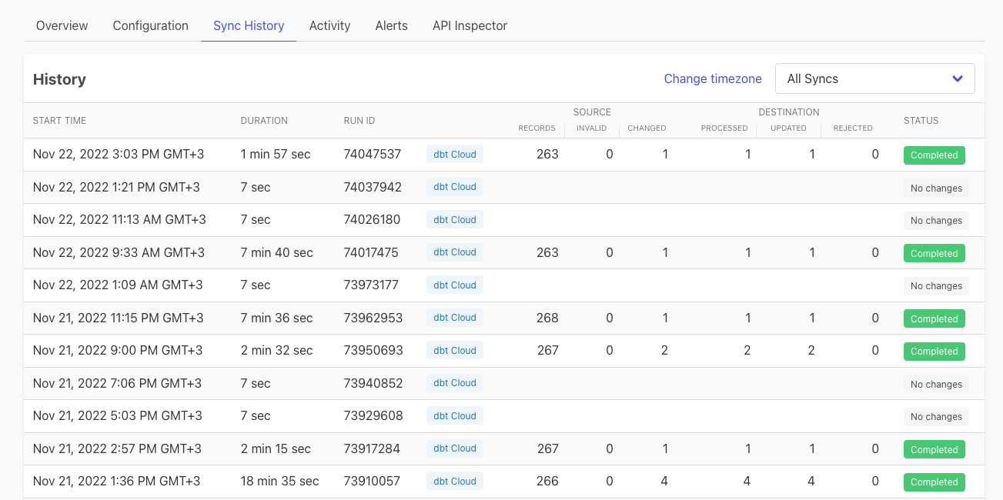The width and height of the screenshot is (1003, 500).
Task: Click the STATUS column header
Action: [x=921, y=121]
